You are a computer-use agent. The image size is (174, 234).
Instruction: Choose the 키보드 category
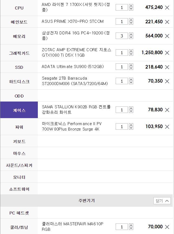pyautogui.click(x=19, y=141)
